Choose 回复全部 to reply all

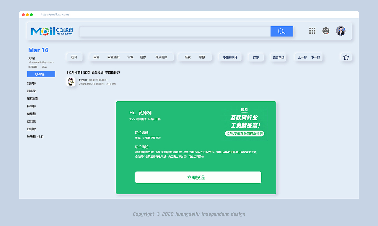(x=113, y=57)
